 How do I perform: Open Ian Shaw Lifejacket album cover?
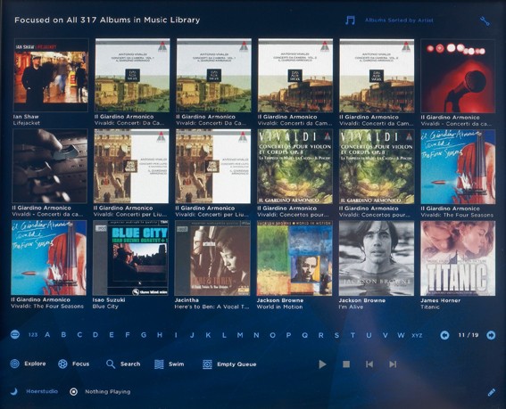click(x=51, y=75)
